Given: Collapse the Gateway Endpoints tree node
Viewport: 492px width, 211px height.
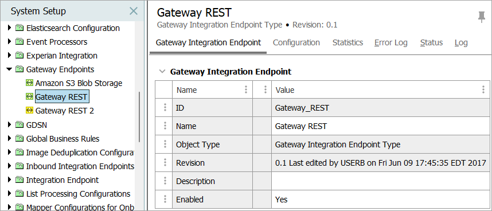Looking at the screenshot, I should point(9,69).
